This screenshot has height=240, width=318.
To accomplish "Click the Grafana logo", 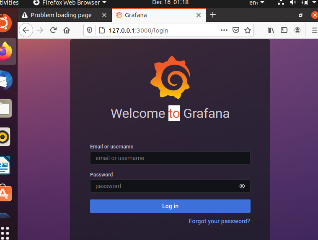I will (170, 77).
